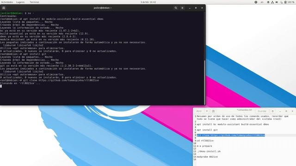Image resolution: width=296 pixels, height=166 pixels.
Task: Click terminal git clone command line
Action: [49, 80]
